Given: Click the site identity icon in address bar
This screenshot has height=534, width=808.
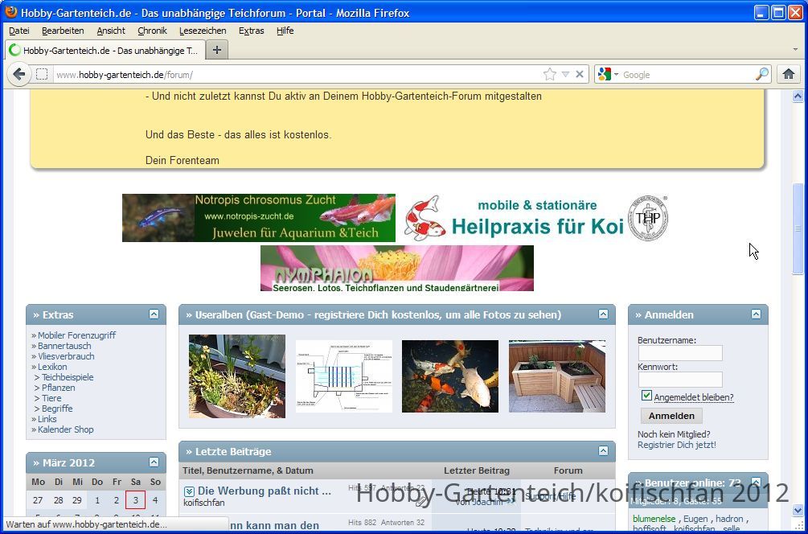Looking at the screenshot, I should point(42,74).
